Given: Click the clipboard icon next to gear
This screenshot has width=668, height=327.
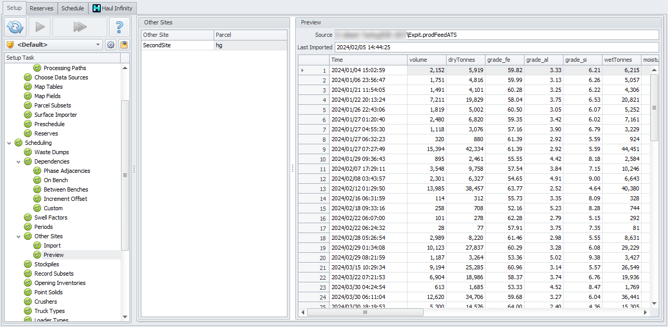Looking at the screenshot, I should click(x=124, y=45).
